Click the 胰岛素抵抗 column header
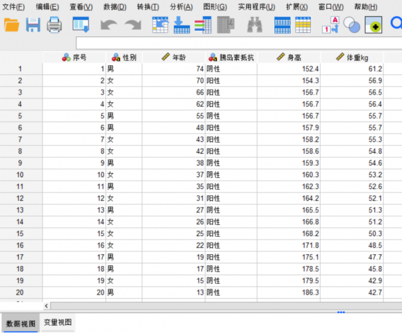402x334 pixels. tap(231, 57)
